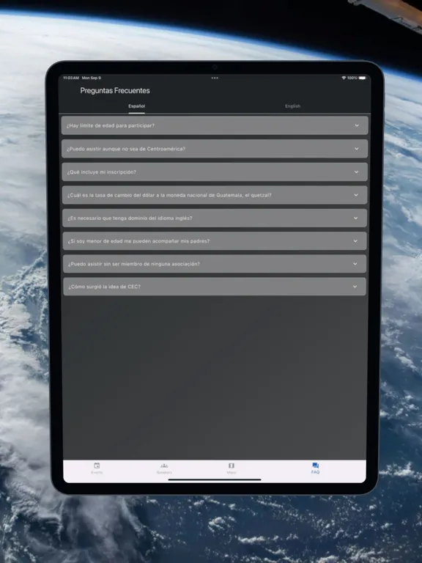The width and height of the screenshot is (422, 563).
Task: Click text '¿Es necesario que tenga dominio del idioma inglés?'
Action: 130,218
